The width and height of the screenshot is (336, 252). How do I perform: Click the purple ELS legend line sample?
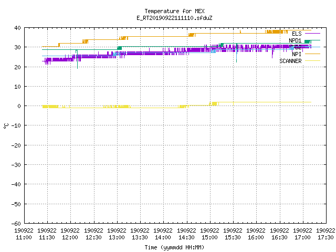tap(312, 34)
